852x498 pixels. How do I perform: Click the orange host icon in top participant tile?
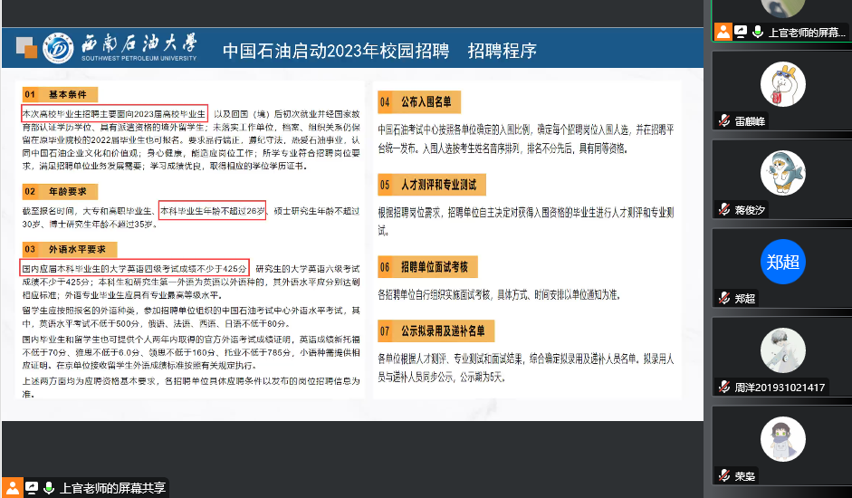(723, 32)
